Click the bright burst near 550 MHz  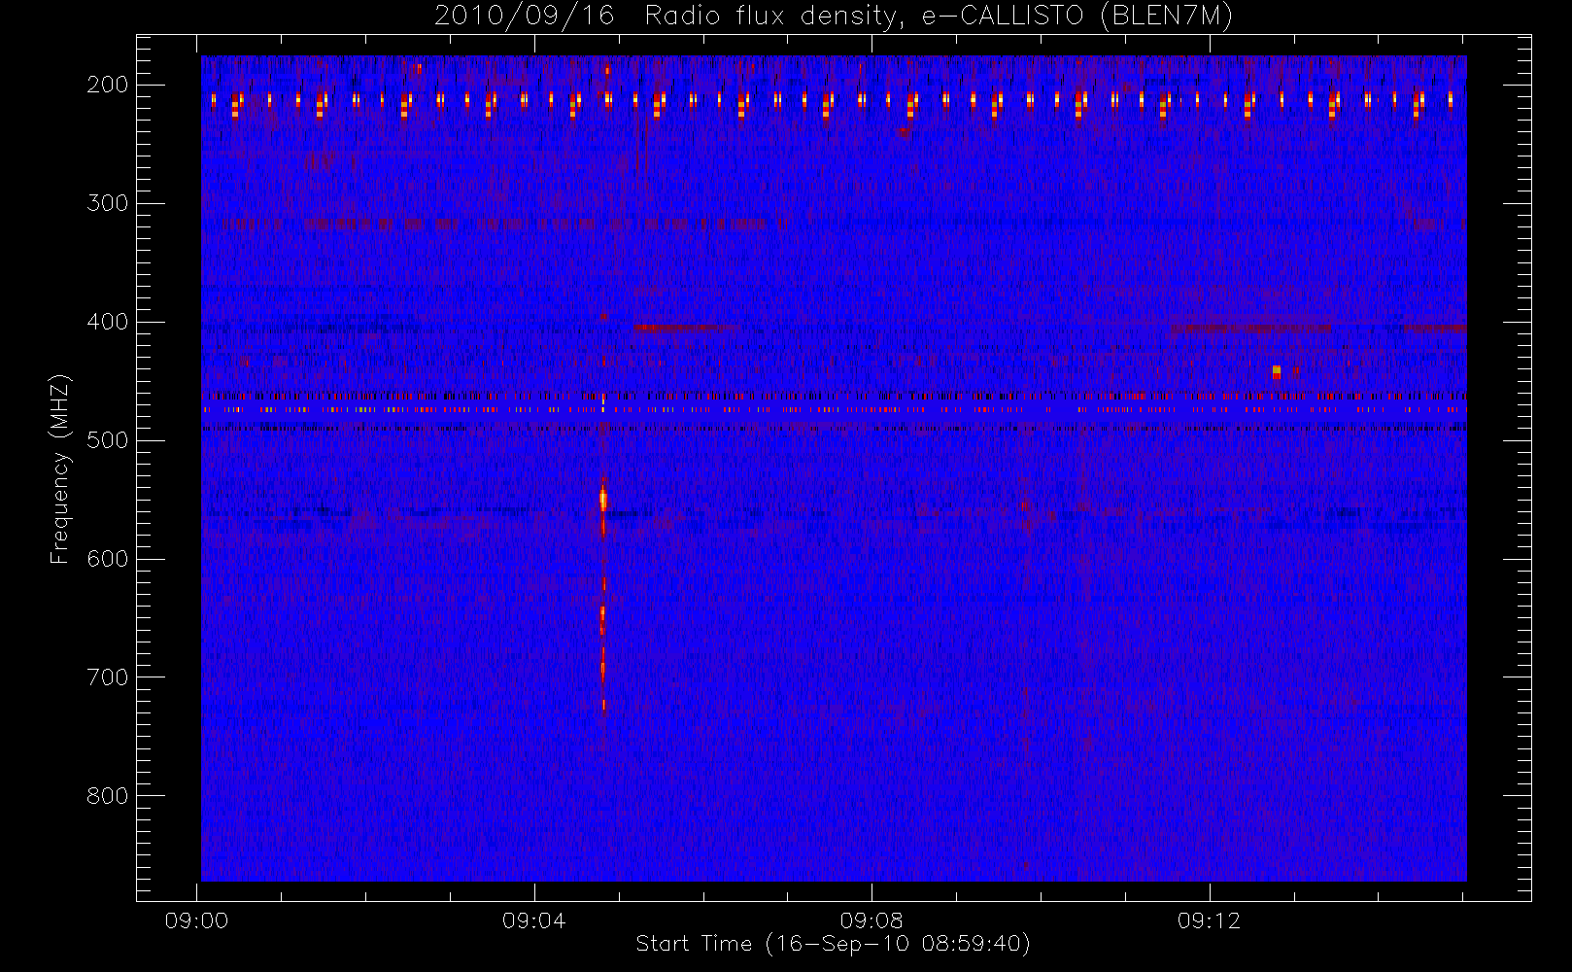(x=603, y=500)
